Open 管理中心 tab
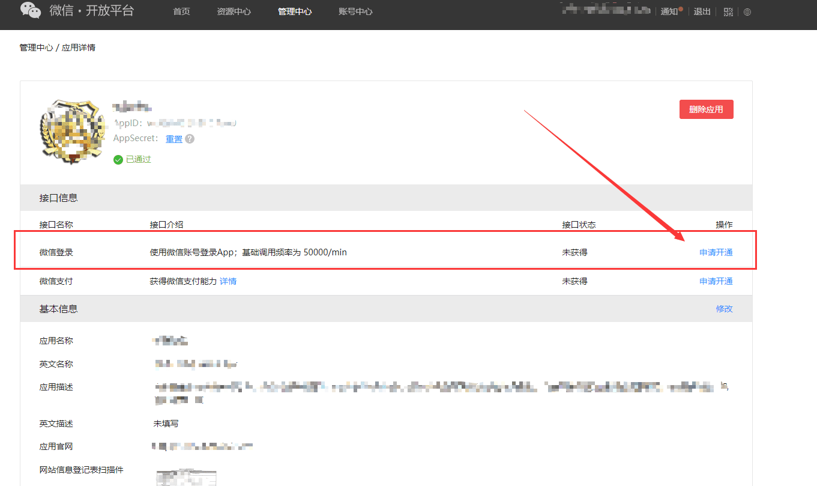817x486 pixels. pyautogui.click(x=295, y=11)
